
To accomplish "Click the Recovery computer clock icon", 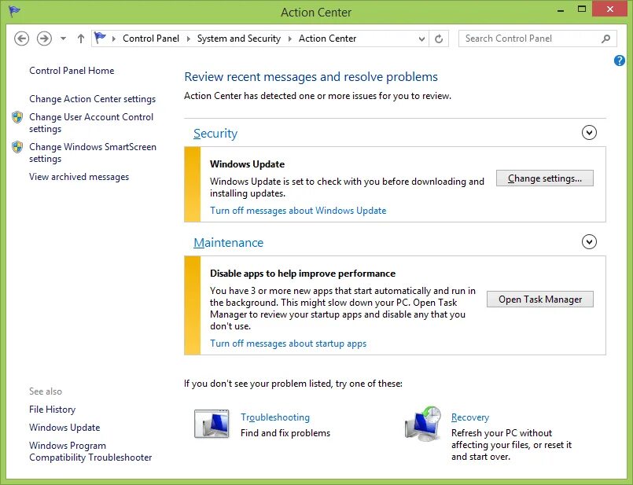I will pos(423,423).
